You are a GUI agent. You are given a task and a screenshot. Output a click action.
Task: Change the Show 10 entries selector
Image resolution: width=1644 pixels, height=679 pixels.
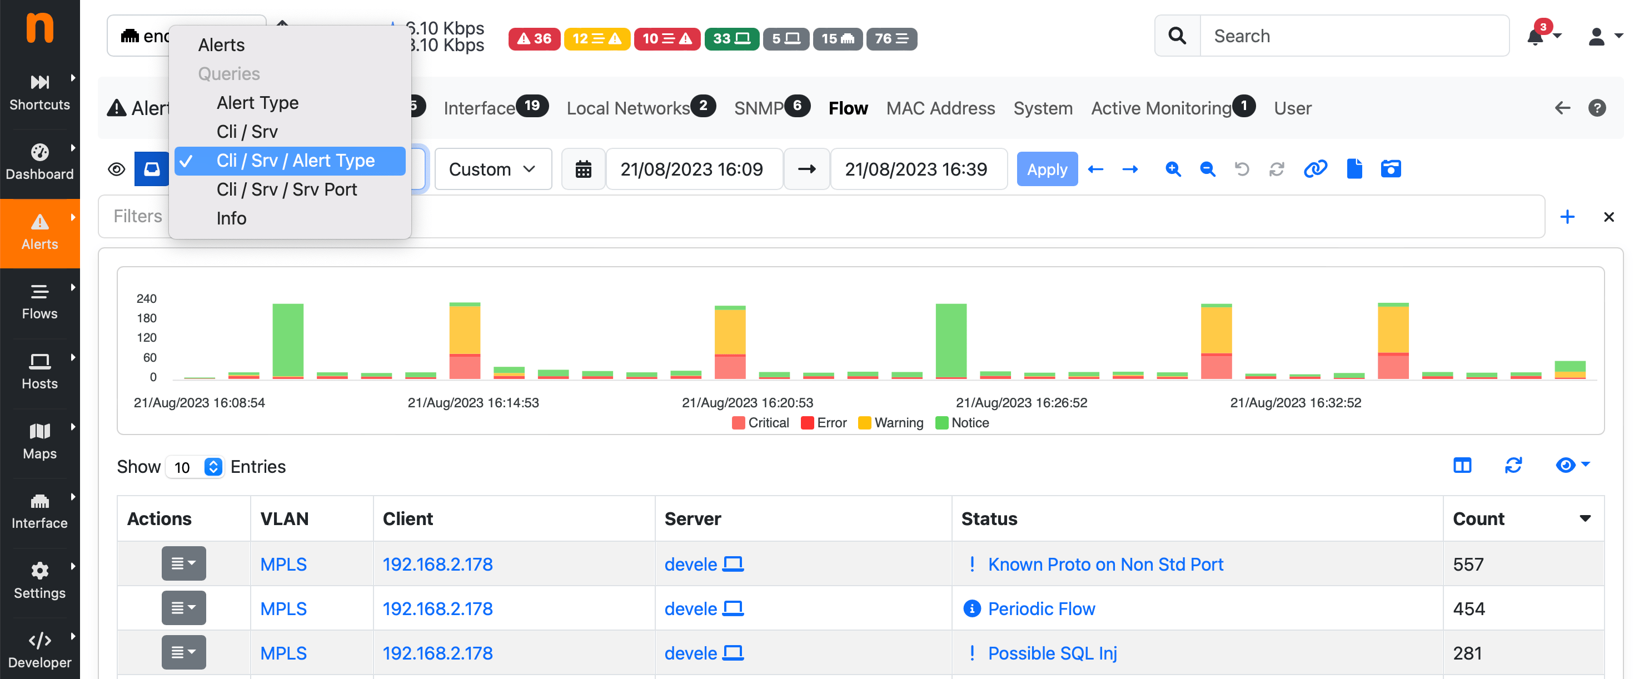pyautogui.click(x=195, y=467)
